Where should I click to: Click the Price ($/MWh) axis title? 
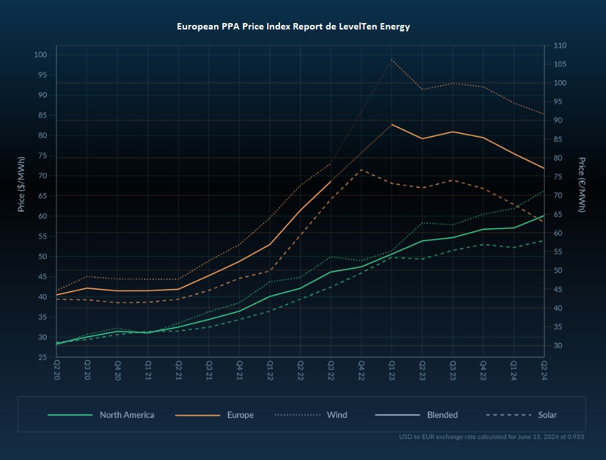(x=20, y=184)
